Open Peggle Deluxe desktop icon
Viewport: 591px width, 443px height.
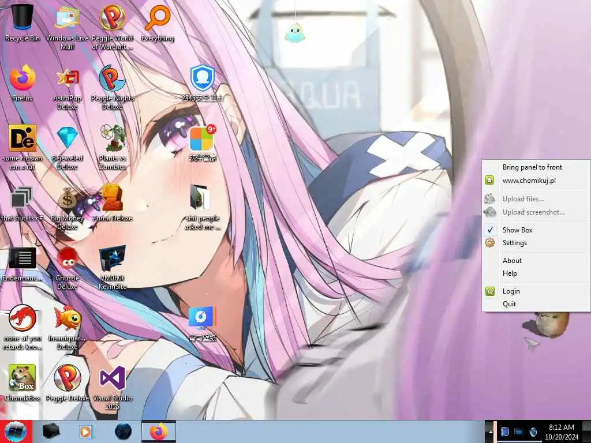(67, 382)
